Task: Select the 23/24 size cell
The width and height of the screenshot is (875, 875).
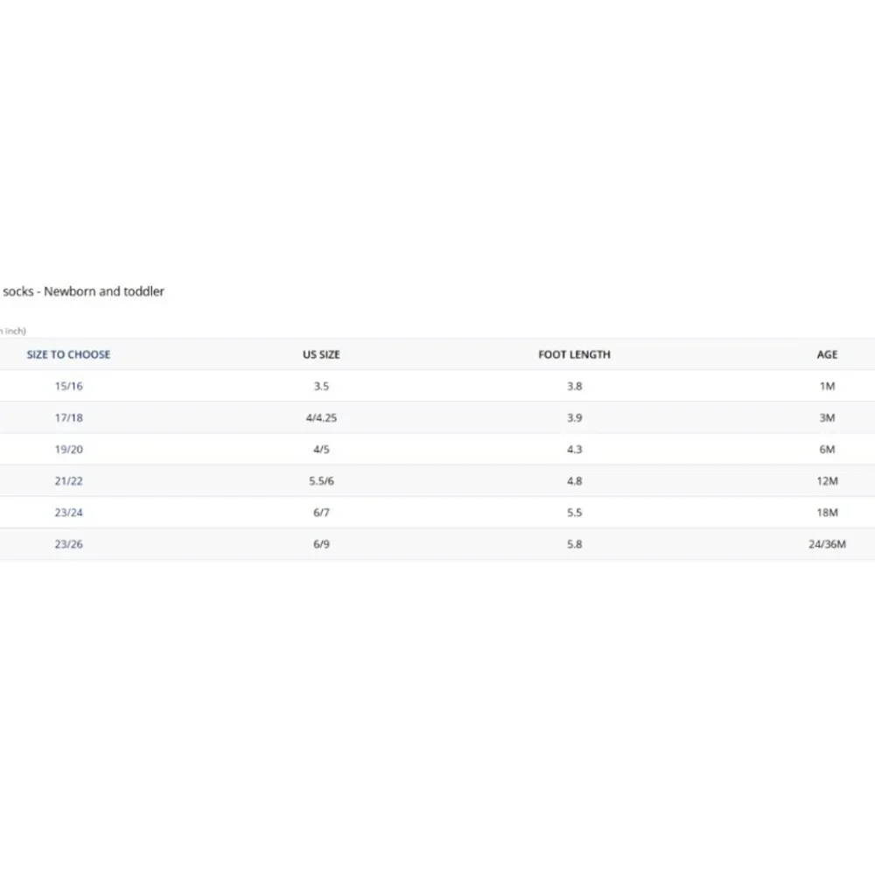Action: pos(68,512)
